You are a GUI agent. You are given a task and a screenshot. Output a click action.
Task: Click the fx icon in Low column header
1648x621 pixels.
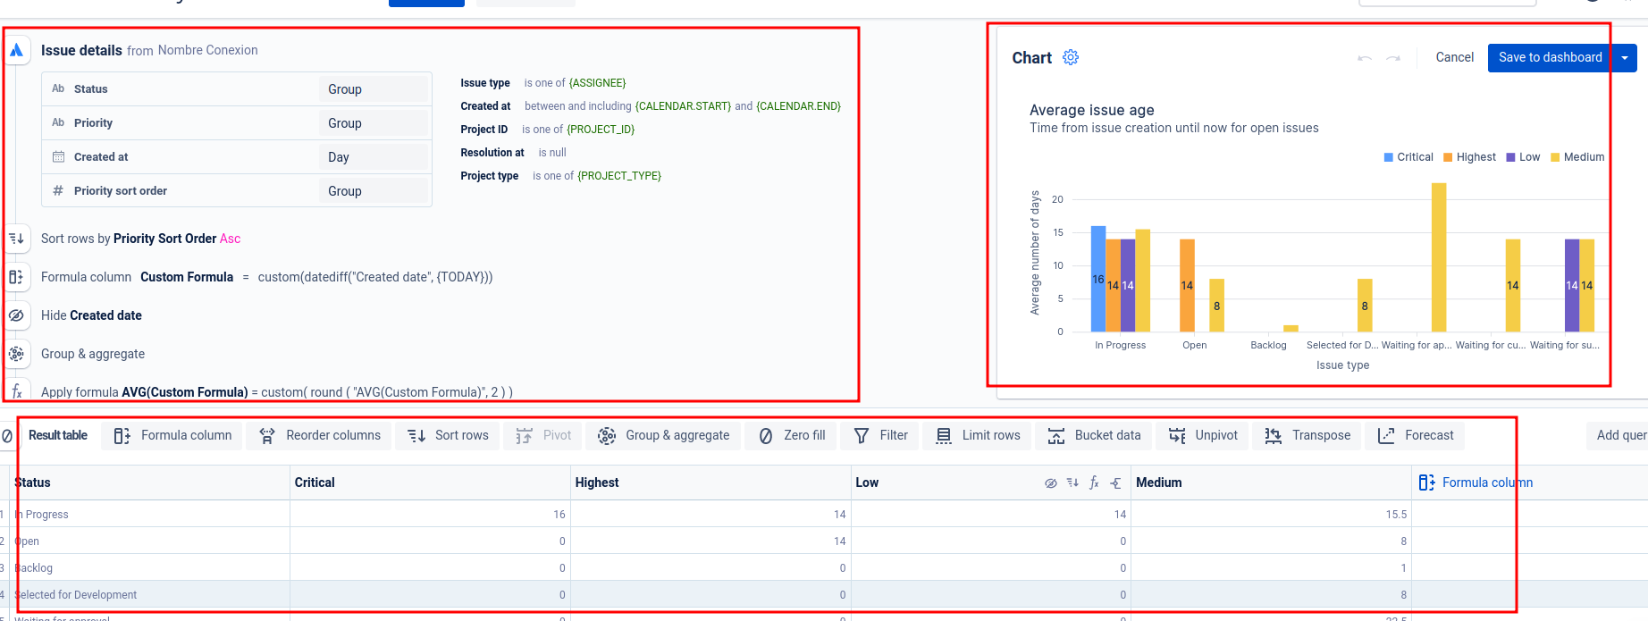pos(1094,483)
